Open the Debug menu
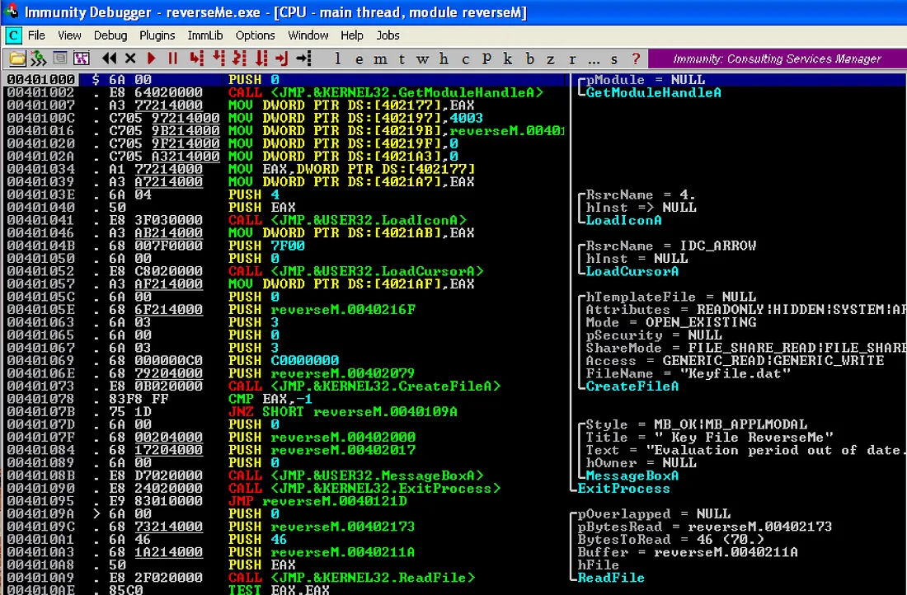Image resolution: width=907 pixels, height=595 pixels. click(110, 35)
